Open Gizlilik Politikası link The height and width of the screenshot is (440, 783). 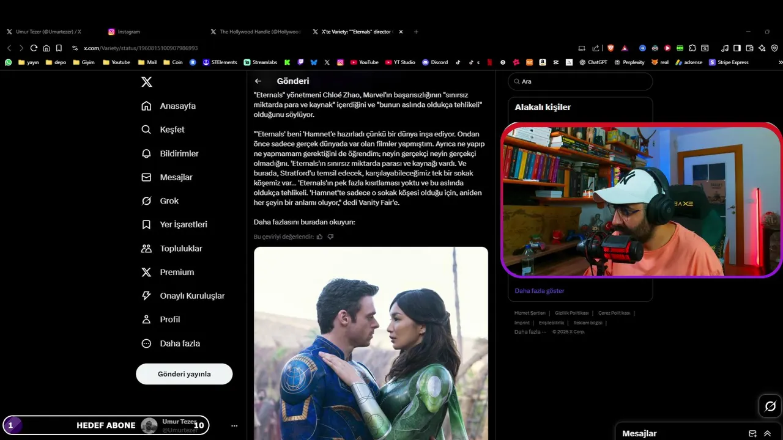click(x=572, y=313)
